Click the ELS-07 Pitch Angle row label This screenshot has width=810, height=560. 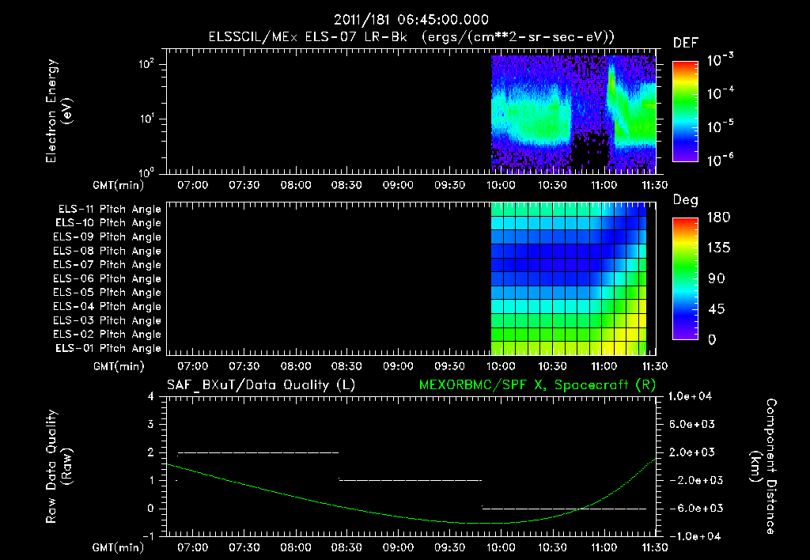point(108,265)
